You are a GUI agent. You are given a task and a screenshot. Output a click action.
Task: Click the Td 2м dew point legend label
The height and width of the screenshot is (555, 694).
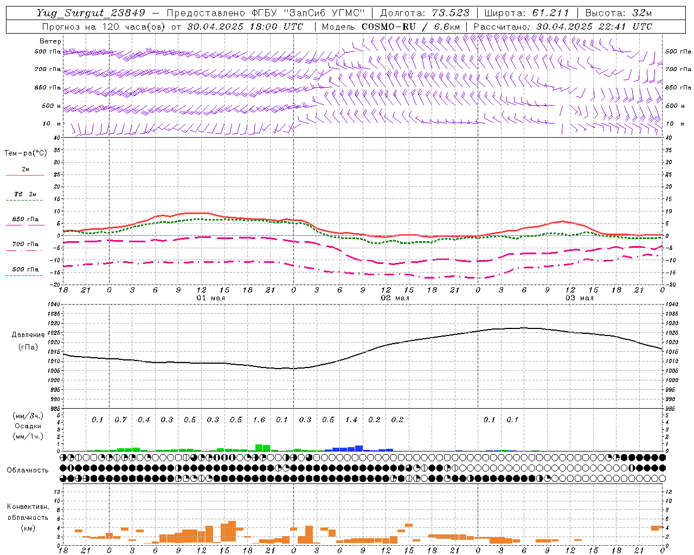25,194
